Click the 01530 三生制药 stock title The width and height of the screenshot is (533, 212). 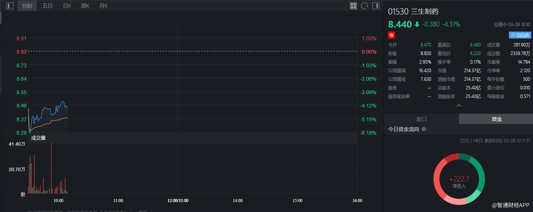[x=413, y=11]
